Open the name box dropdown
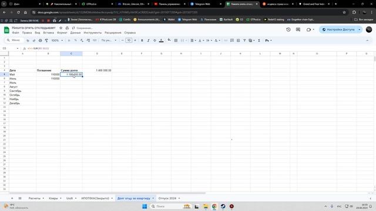 [18, 48]
